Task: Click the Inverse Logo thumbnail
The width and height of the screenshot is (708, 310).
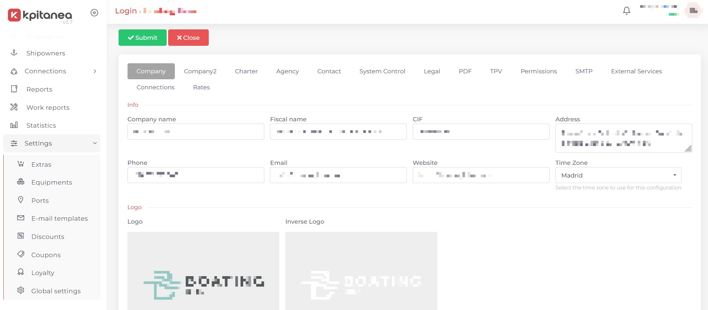Action: [x=361, y=271]
